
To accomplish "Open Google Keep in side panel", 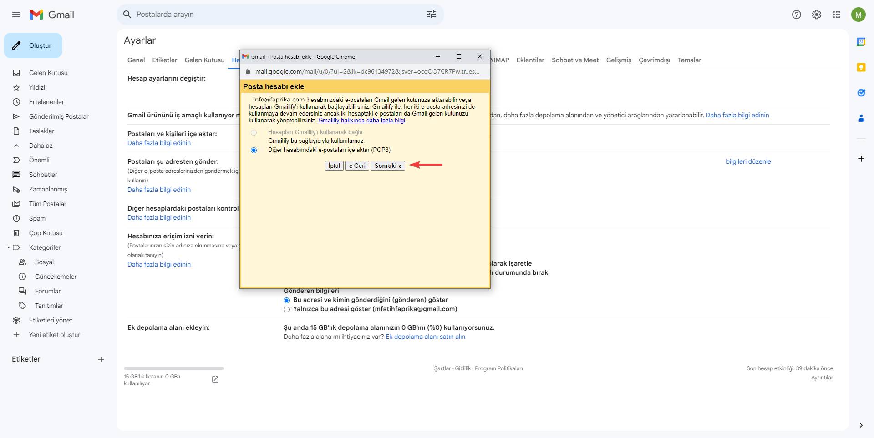I will coord(861,67).
